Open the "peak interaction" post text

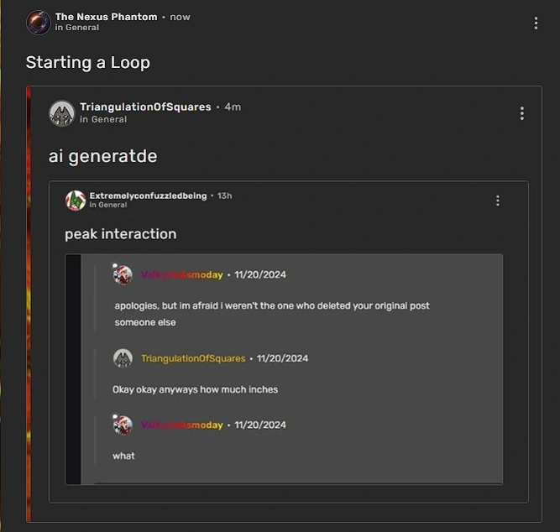point(121,234)
